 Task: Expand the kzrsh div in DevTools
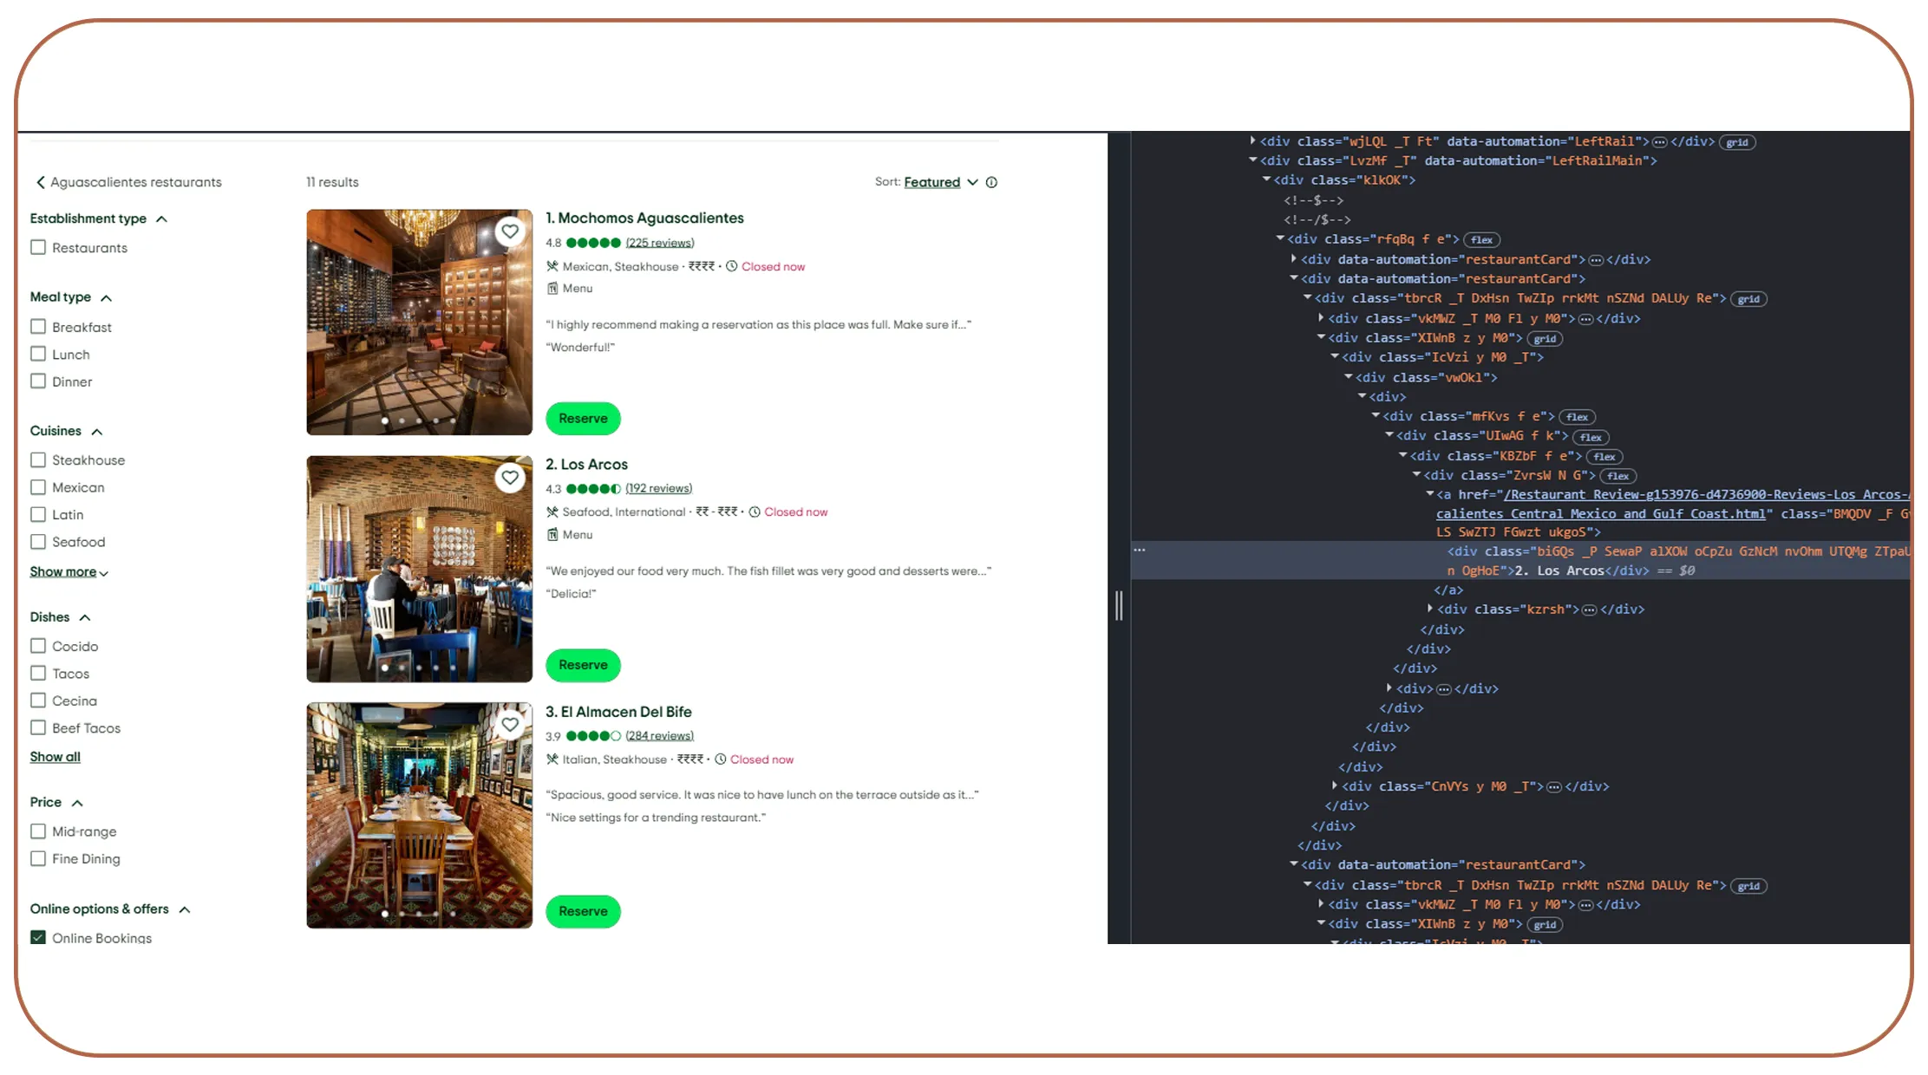(x=1429, y=609)
